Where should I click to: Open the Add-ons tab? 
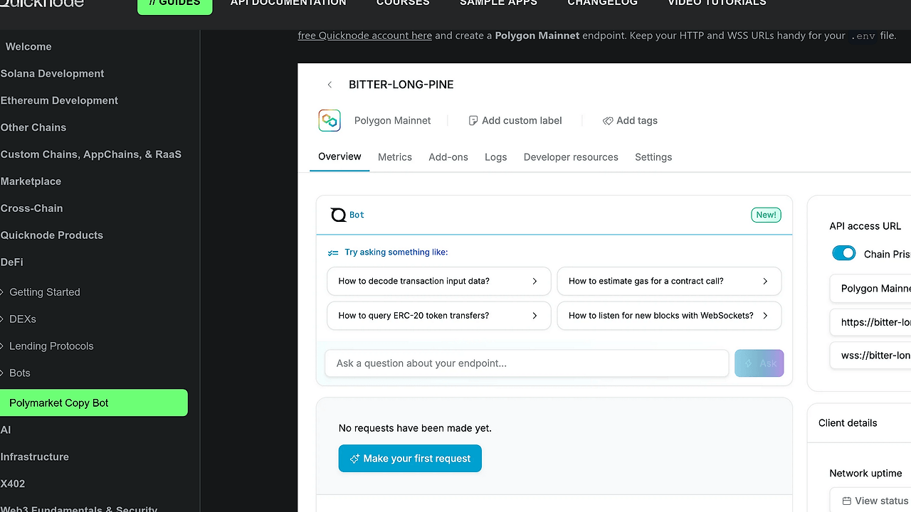pyautogui.click(x=448, y=157)
